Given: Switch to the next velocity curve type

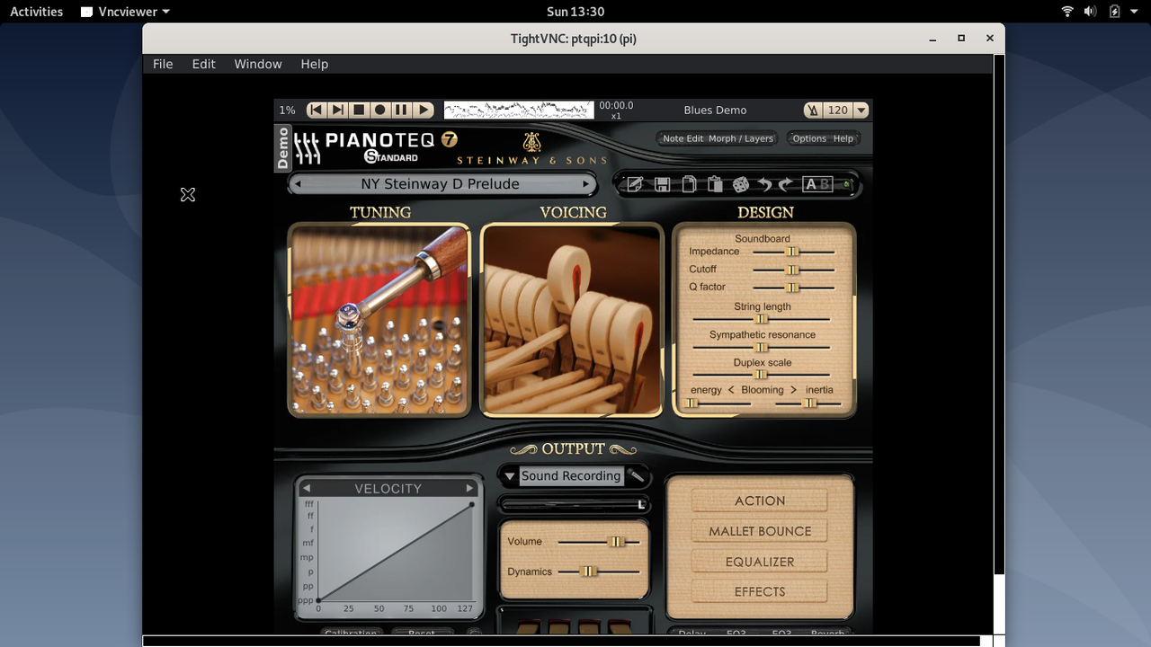Looking at the screenshot, I should [469, 488].
